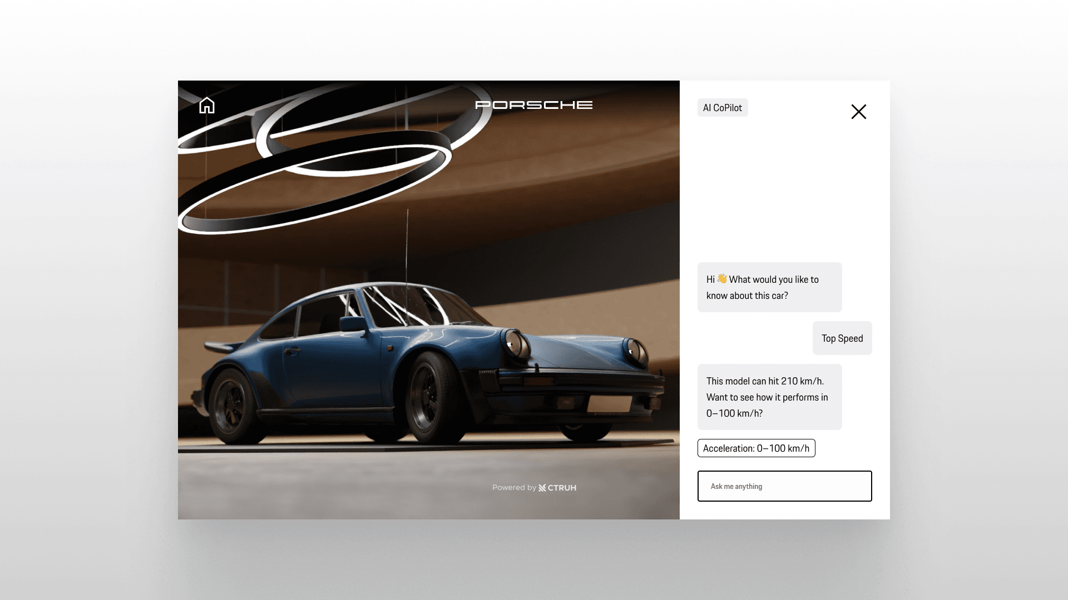Viewport: 1068px width, 600px height.
Task: Click the CTRUH logo icon
Action: click(542, 488)
